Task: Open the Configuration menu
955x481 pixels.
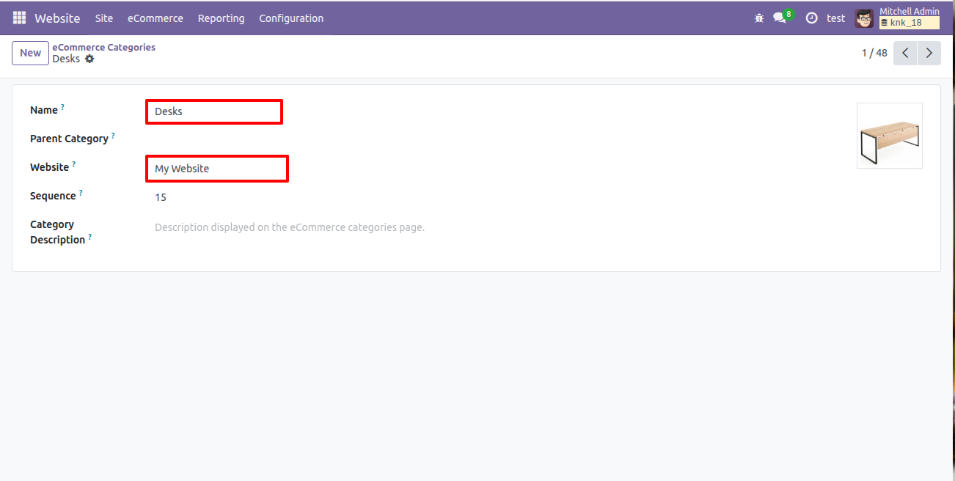Action: (291, 18)
